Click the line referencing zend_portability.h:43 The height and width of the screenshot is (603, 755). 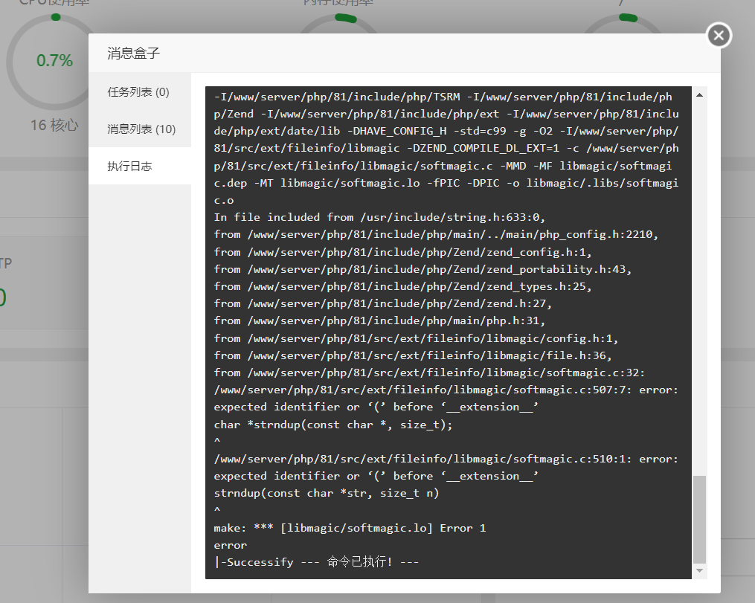(x=423, y=269)
